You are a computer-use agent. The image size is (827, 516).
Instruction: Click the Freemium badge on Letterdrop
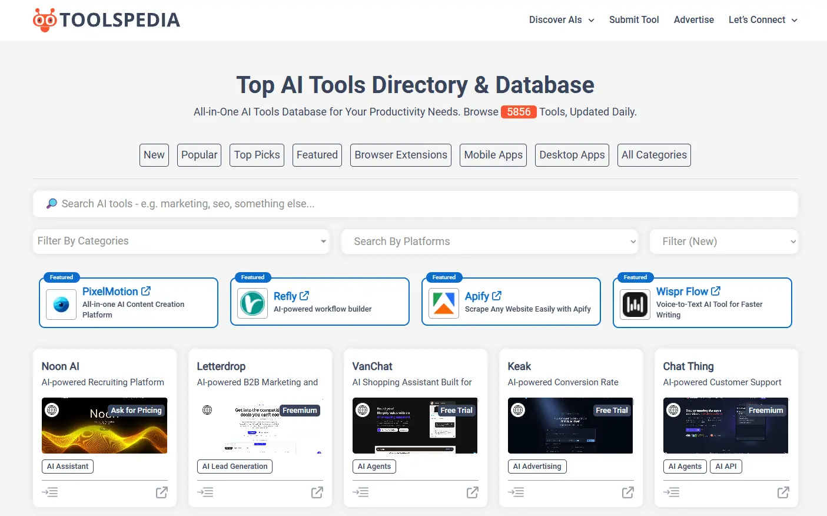pyautogui.click(x=300, y=411)
